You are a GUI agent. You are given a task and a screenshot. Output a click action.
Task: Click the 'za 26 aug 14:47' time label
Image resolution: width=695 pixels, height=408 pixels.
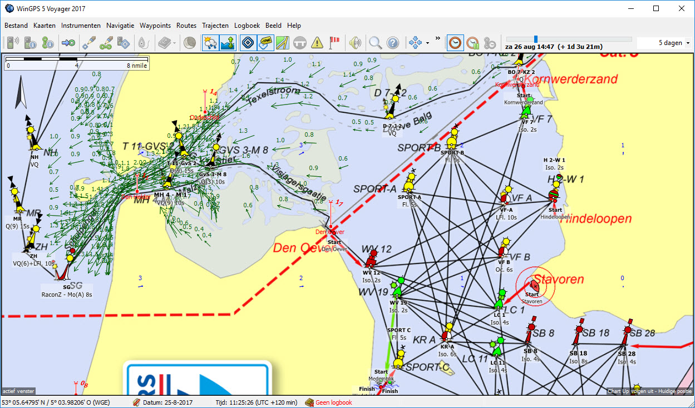(530, 47)
